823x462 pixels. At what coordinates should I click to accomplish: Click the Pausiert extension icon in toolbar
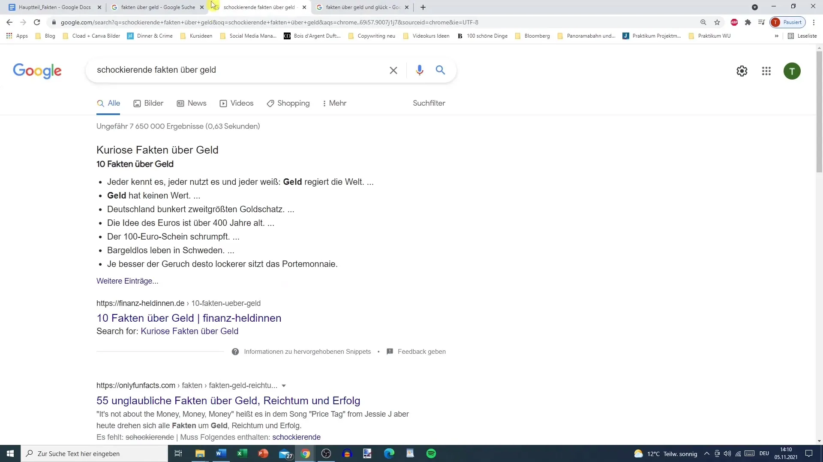point(789,22)
